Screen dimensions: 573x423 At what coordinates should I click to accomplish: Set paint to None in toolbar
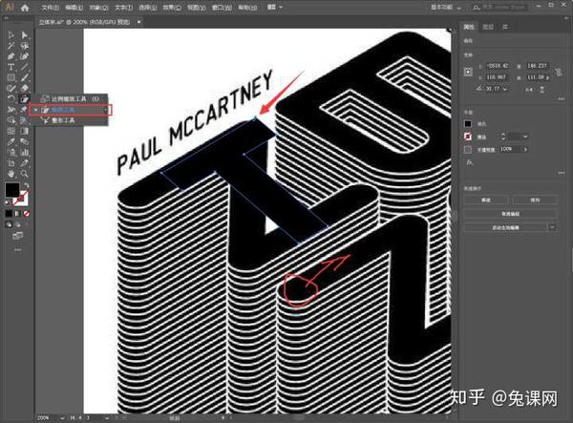27,213
